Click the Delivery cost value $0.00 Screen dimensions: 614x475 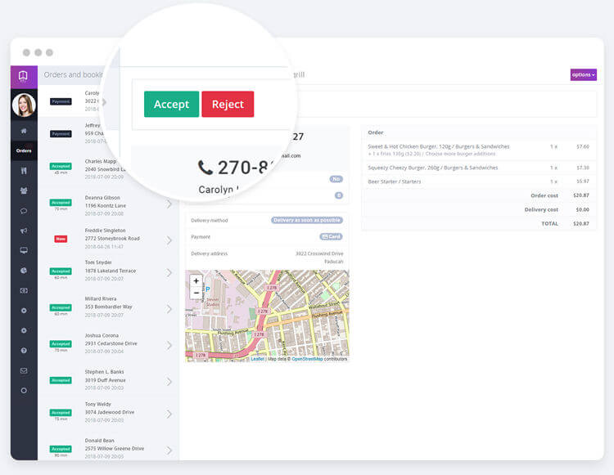click(583, 209)
